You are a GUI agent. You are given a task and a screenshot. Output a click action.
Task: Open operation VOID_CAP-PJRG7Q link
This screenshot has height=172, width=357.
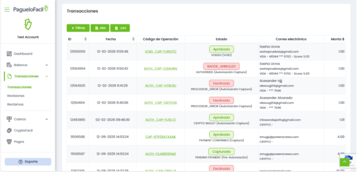pyautogui.click(x=160, y=51)
